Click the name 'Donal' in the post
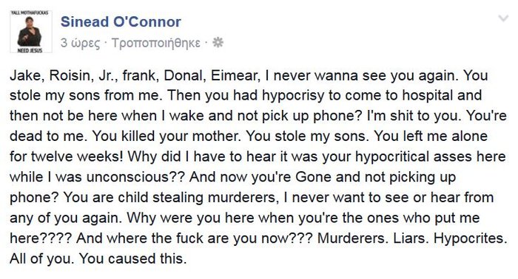Screen dimensions: 518x279 (184, 76)
